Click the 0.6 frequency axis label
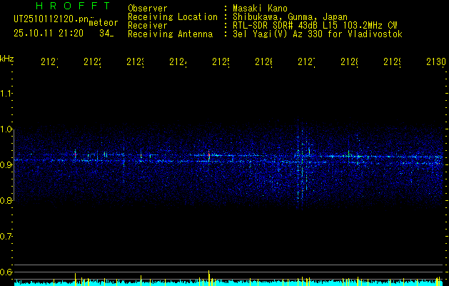The image size is (449, 286). pos(6,272)
